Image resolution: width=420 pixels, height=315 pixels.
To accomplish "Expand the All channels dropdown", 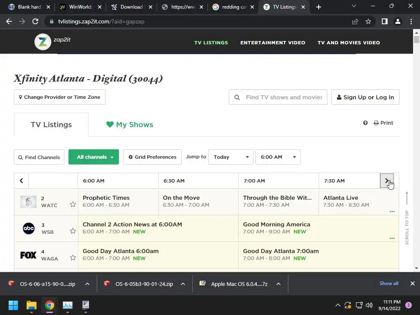I will point(94,157).
